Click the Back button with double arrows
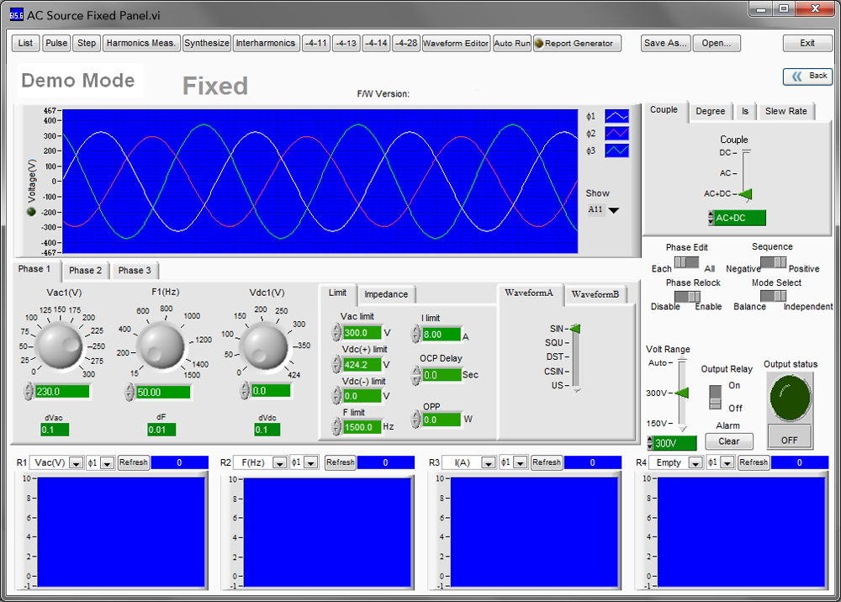The width and height of the screenshot is (841, 602). [x=807, y=77]
